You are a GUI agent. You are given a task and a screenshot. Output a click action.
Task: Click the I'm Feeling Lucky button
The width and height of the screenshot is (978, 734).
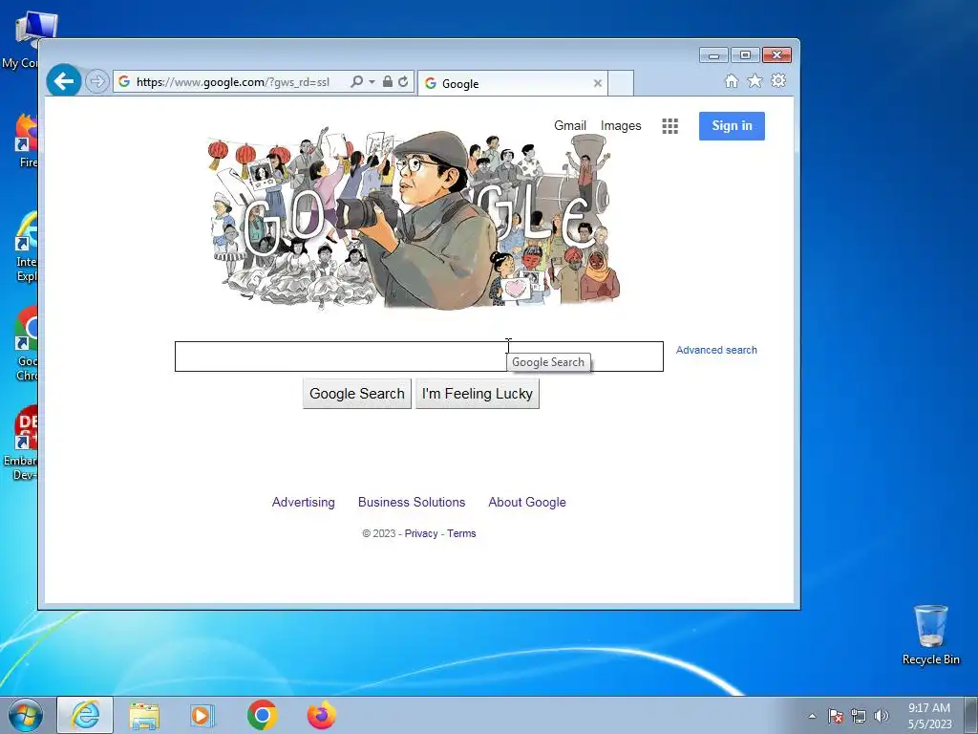tap(478, 394)
